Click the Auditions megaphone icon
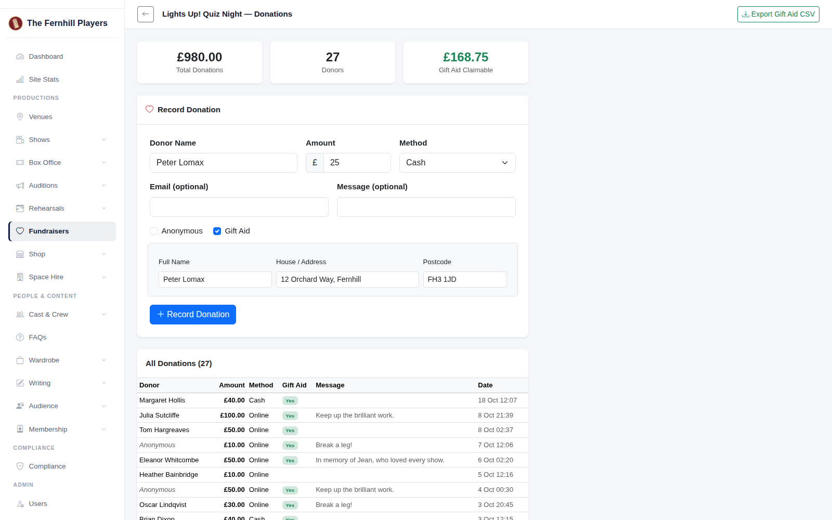Screen dimensions: 832x520 (20, 186)
